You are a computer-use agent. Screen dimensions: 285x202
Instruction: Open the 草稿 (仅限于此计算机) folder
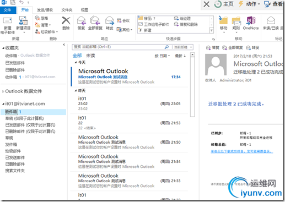(24, 118)
